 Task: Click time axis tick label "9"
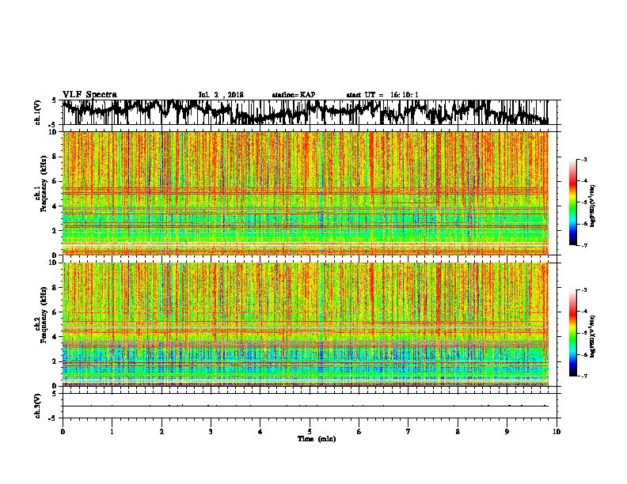click(x=507, y=432)
